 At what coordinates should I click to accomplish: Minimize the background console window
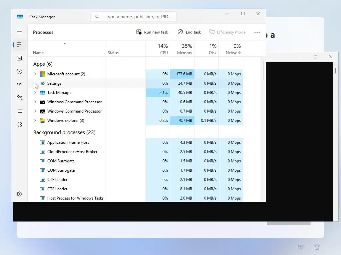coord(300,57)
